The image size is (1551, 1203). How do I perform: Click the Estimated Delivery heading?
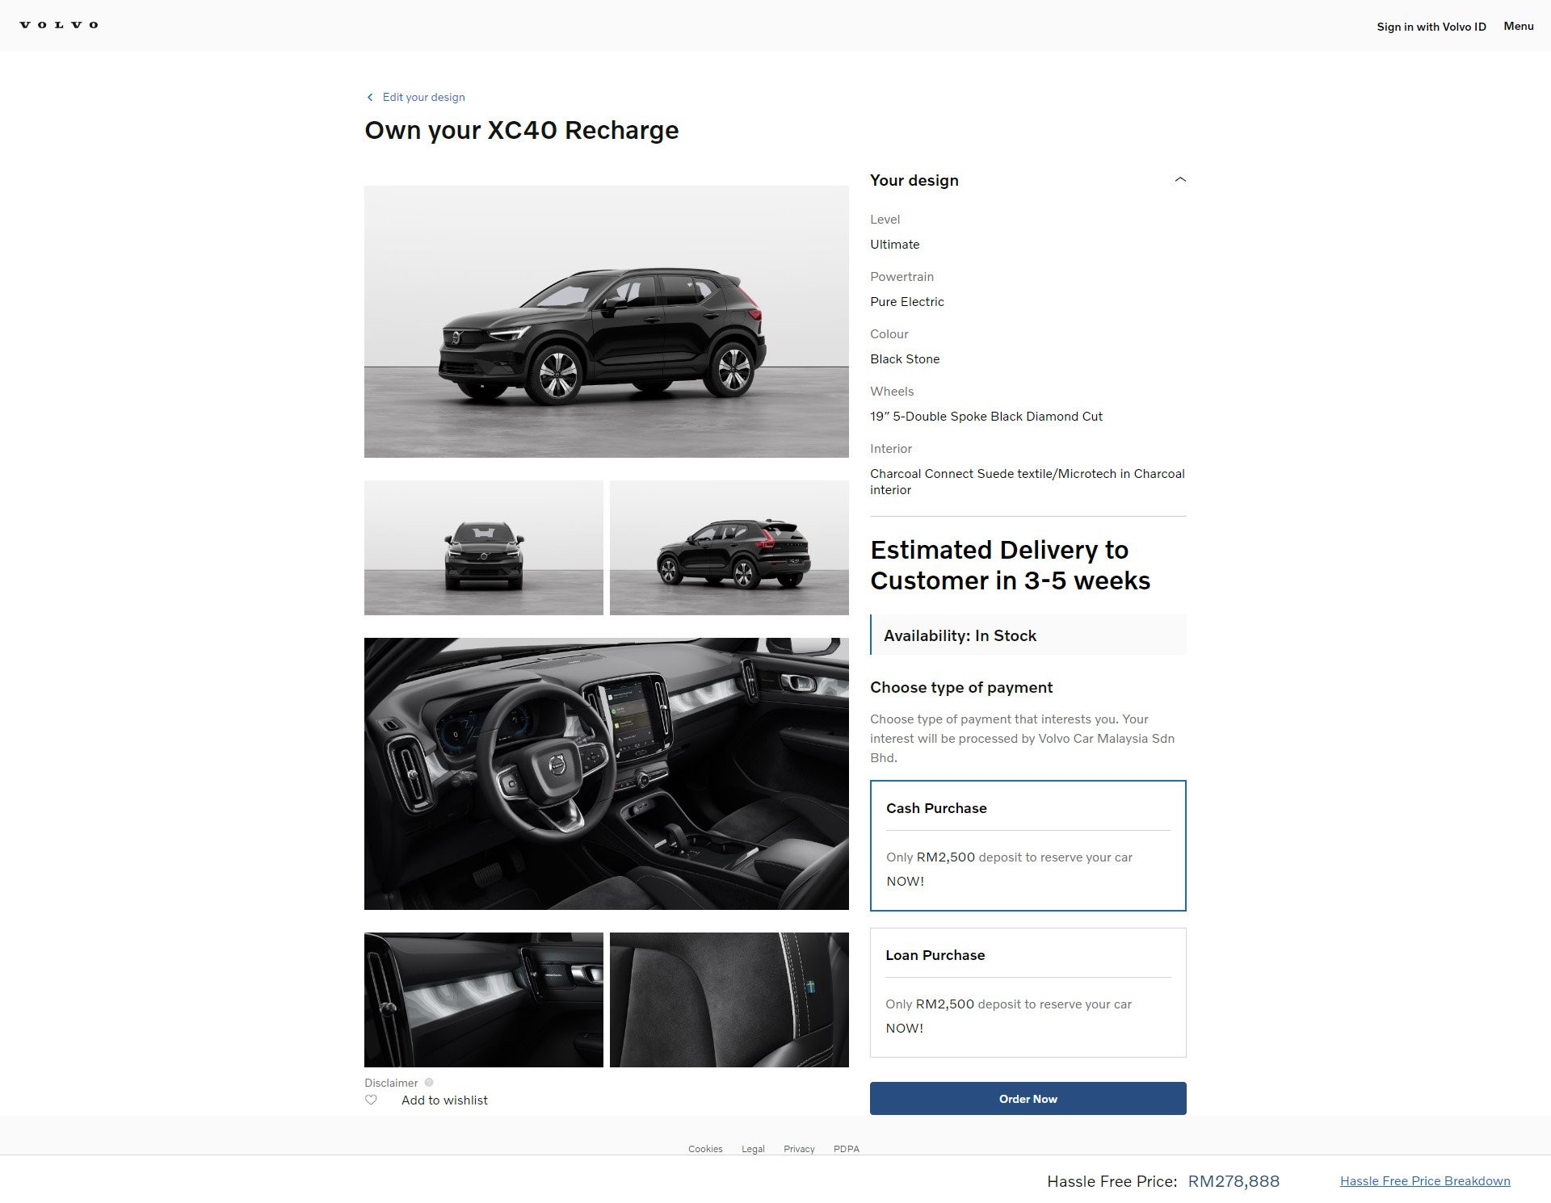[1010, 565]
